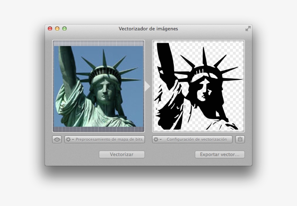Click the Vectorizar button
The image size is (297, 206).
122,154
